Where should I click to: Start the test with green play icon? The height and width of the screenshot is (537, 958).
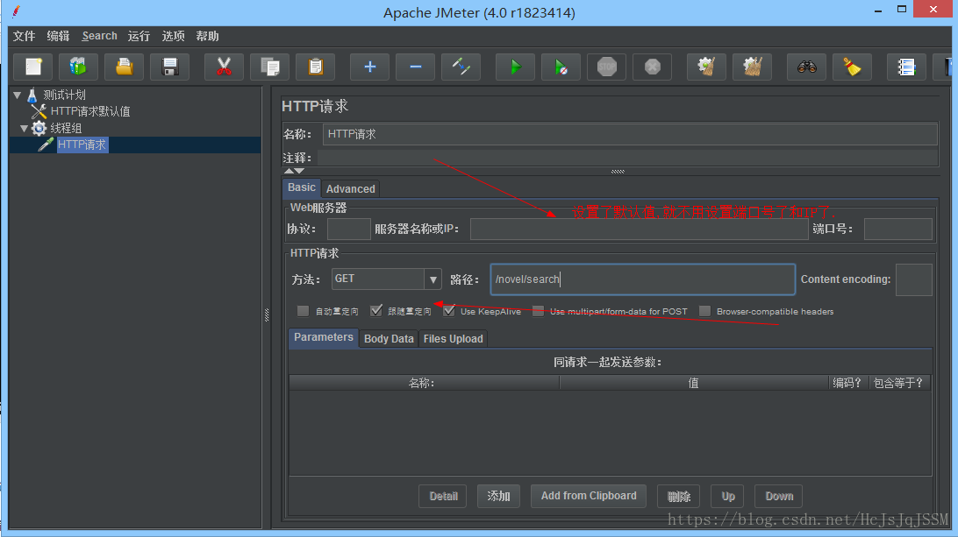coord(515,67)
